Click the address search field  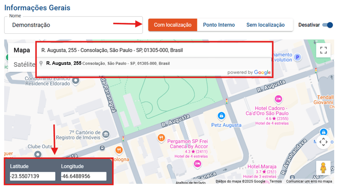click(154, 51)
